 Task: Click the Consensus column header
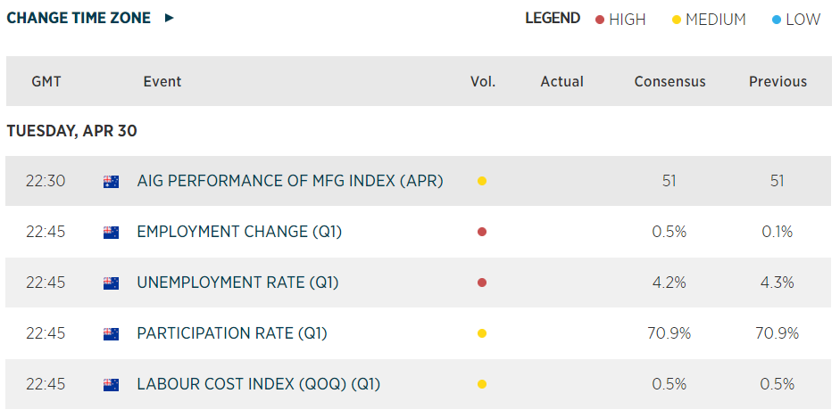pos(670,82)
